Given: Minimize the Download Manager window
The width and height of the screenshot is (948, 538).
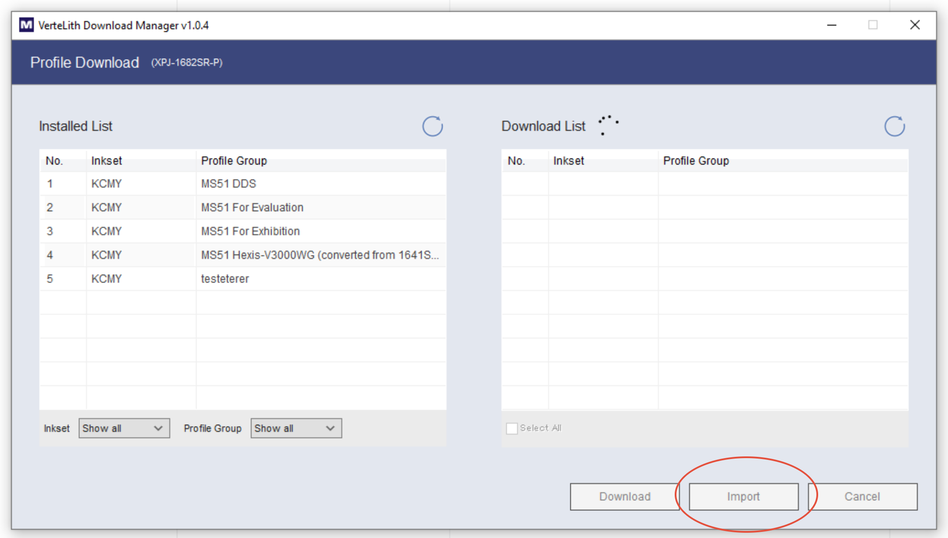Looking at the screenshot, I should (831, 25).
